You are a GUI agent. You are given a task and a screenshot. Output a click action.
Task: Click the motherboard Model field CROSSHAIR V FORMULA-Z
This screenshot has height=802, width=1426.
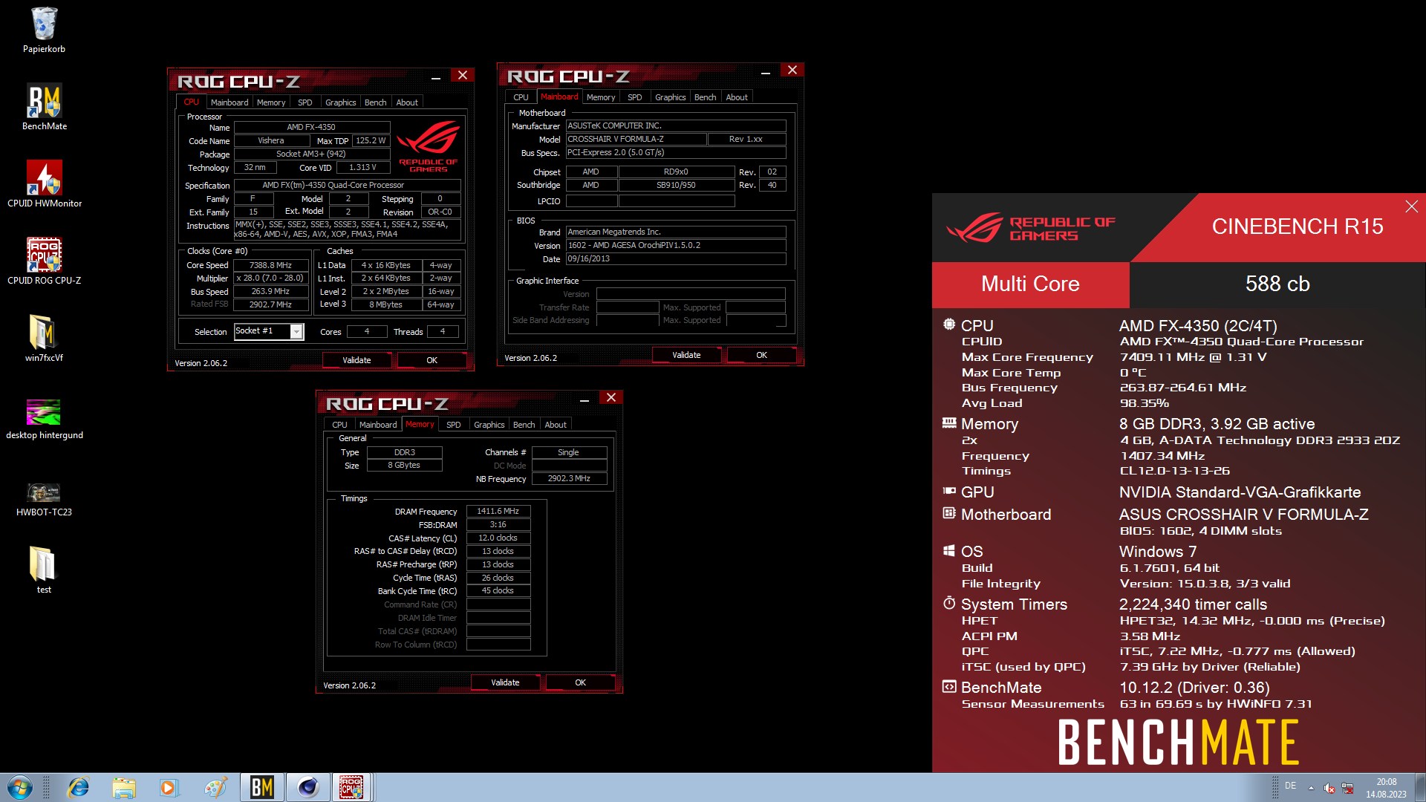coord(635,139)
